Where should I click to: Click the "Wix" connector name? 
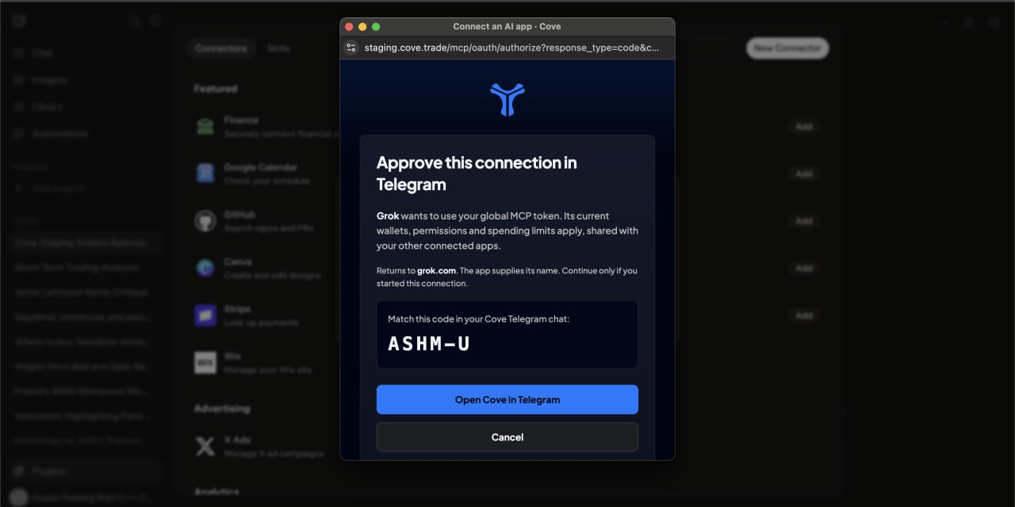[x=232, y=356]
